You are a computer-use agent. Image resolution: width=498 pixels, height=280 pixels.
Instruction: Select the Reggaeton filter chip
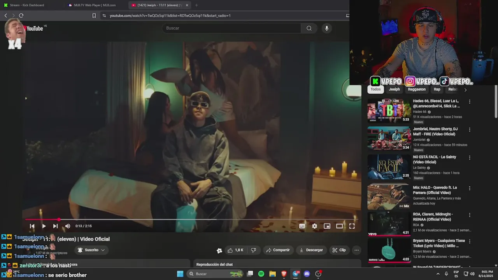(417, 89)
